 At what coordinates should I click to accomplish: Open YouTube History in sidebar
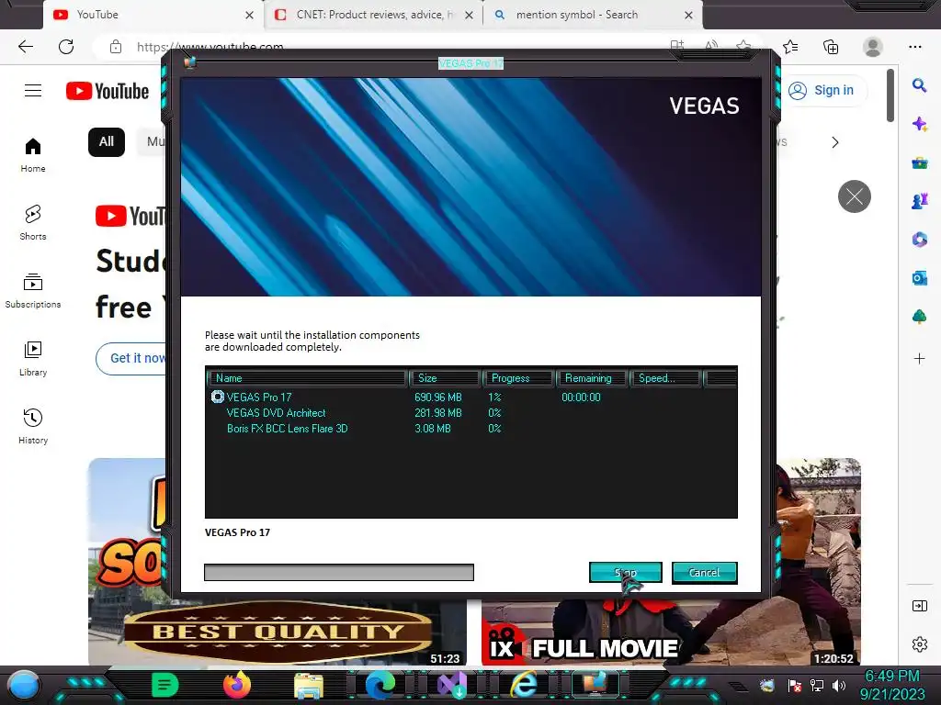[33, 426]
